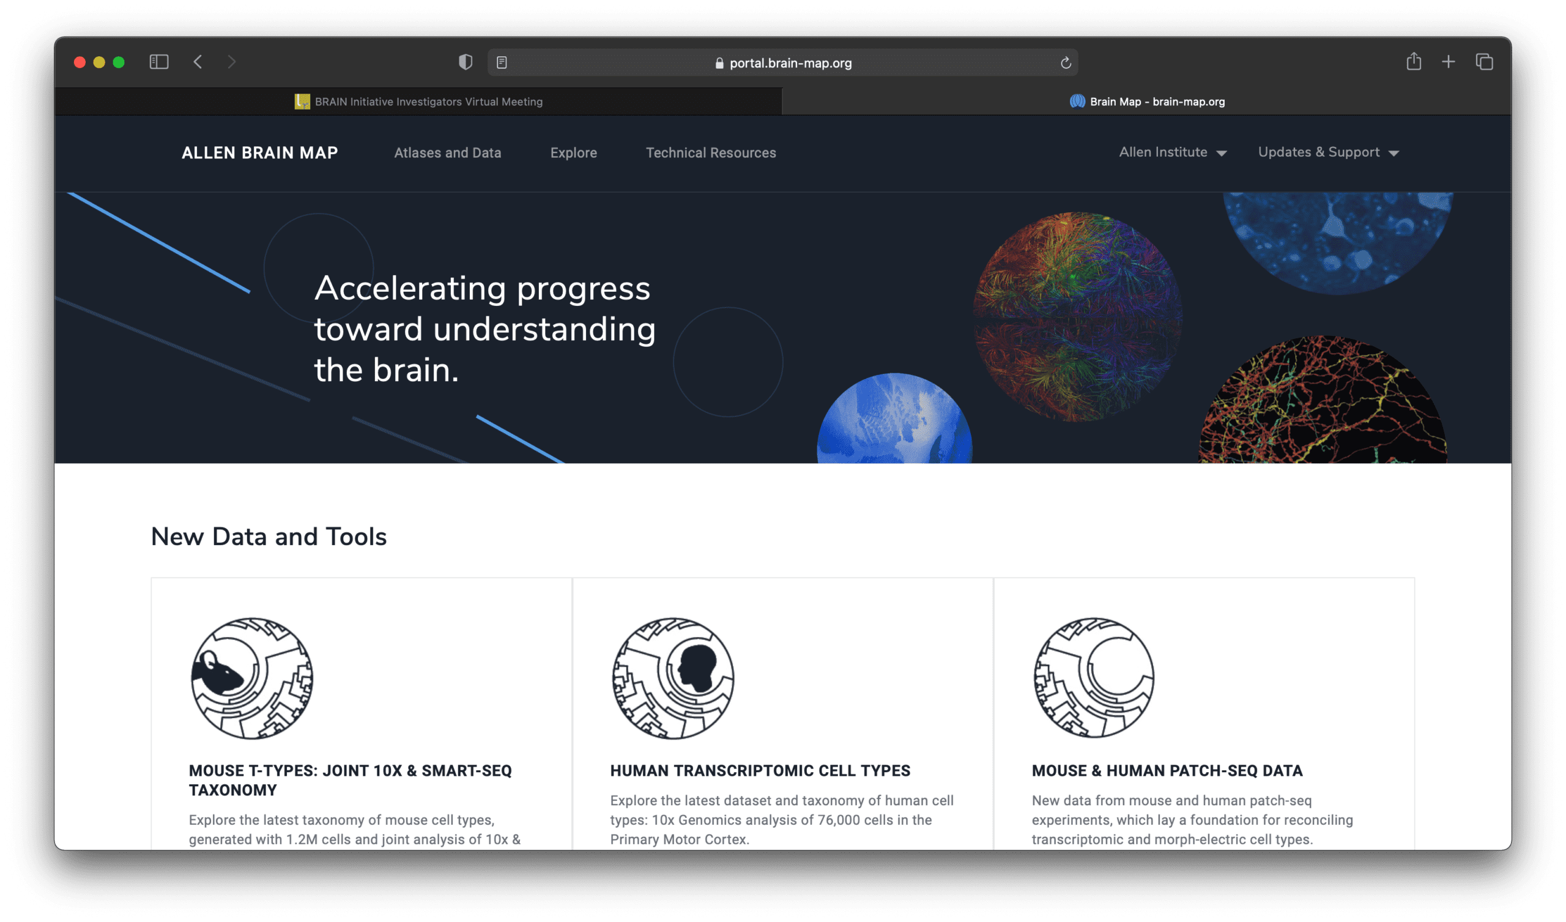Go back with the back arrow
The image size is (1566, 922).
[x=198, y=62]
